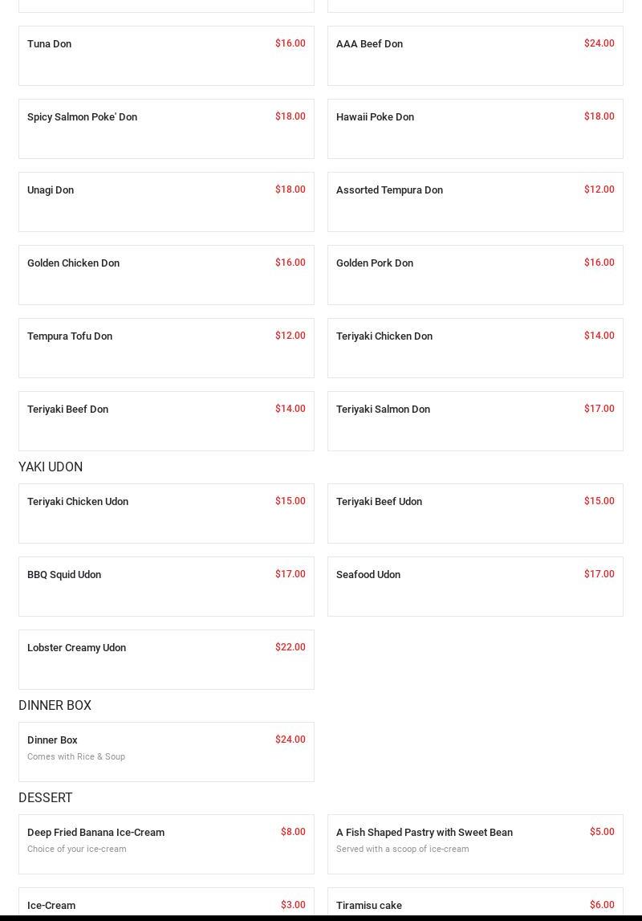Click the Hawaii Poke Don card
Image resolution: width=642 pixels, height=921 pixels.
[x=475, y=128]
